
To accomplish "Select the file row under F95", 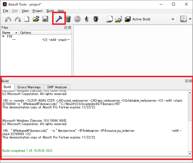I will tap(36, 40).
